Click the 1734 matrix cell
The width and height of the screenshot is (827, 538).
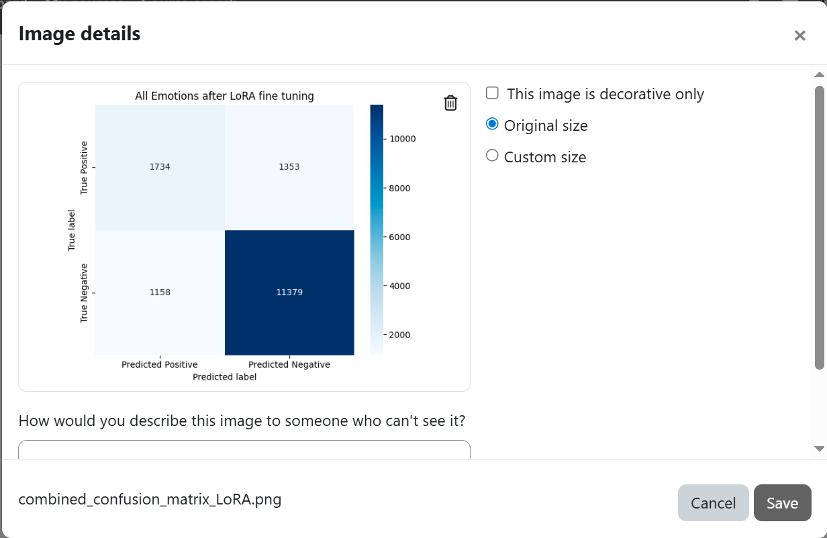click(x=160, y=167)
